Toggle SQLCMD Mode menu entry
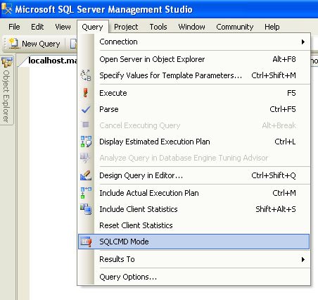Screen dimensions: 318x300 pos(193,242)
